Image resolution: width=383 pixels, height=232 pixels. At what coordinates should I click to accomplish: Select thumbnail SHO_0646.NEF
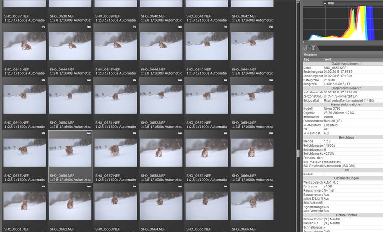[x=161, y=46]
